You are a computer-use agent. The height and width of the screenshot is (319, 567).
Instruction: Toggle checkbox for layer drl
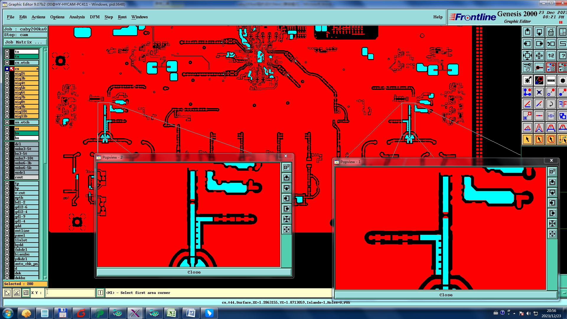coord(7,144)
